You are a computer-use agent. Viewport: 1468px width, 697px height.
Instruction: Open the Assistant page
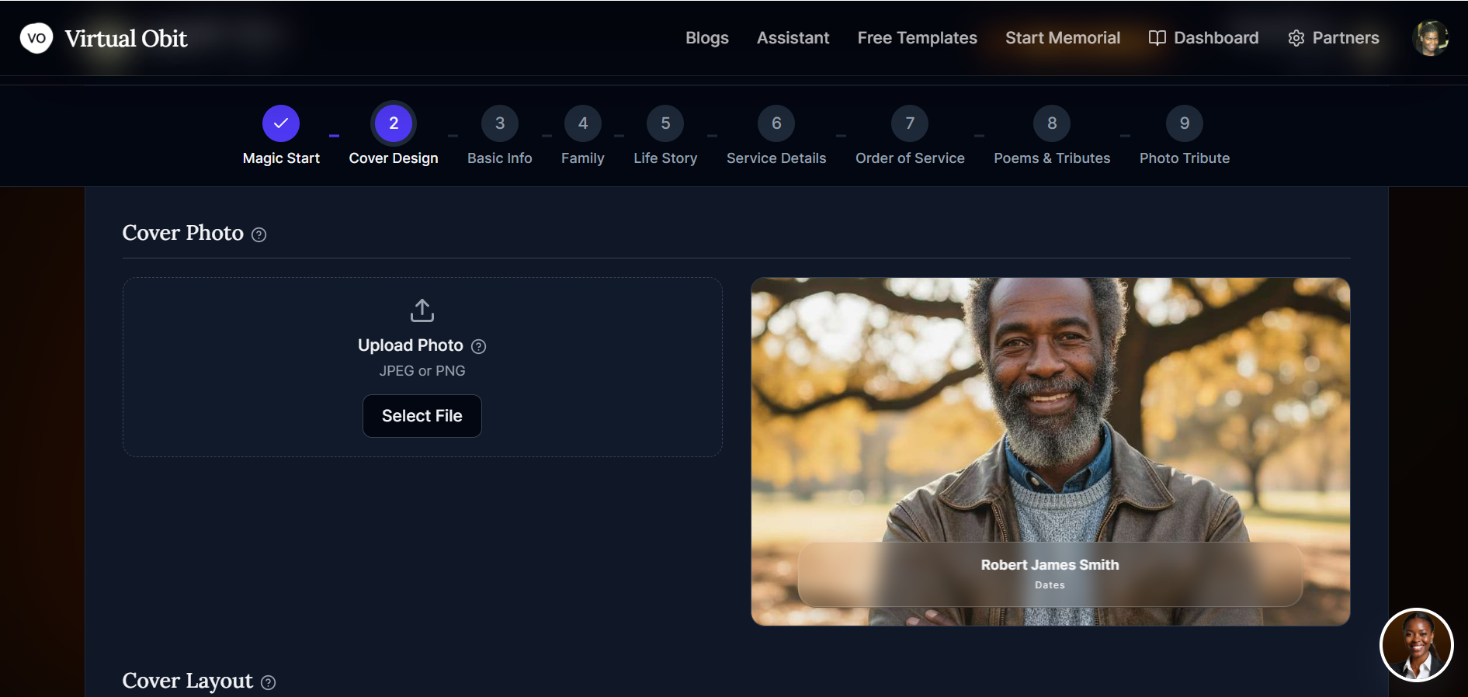[x=793, y=38]
